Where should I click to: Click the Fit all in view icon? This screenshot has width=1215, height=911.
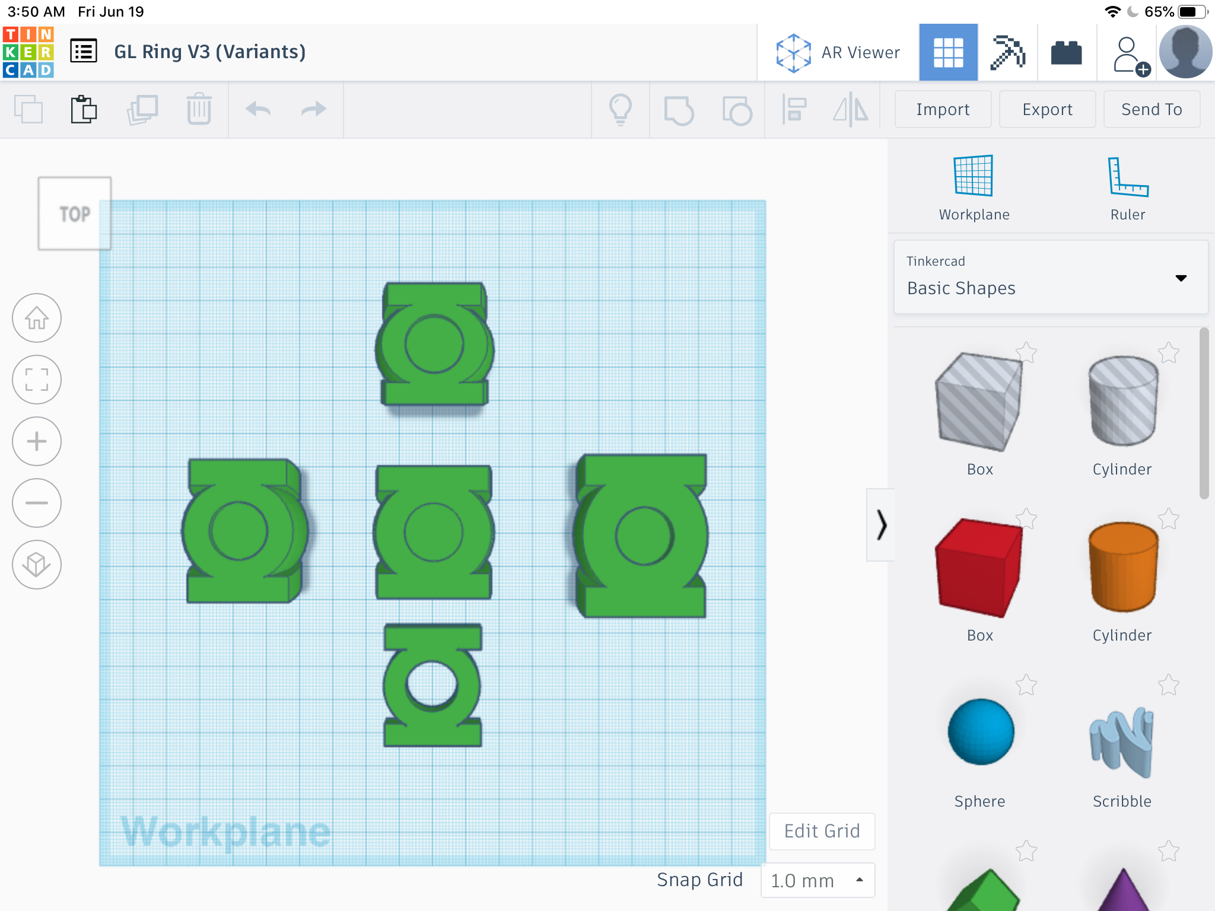(37, 380)
